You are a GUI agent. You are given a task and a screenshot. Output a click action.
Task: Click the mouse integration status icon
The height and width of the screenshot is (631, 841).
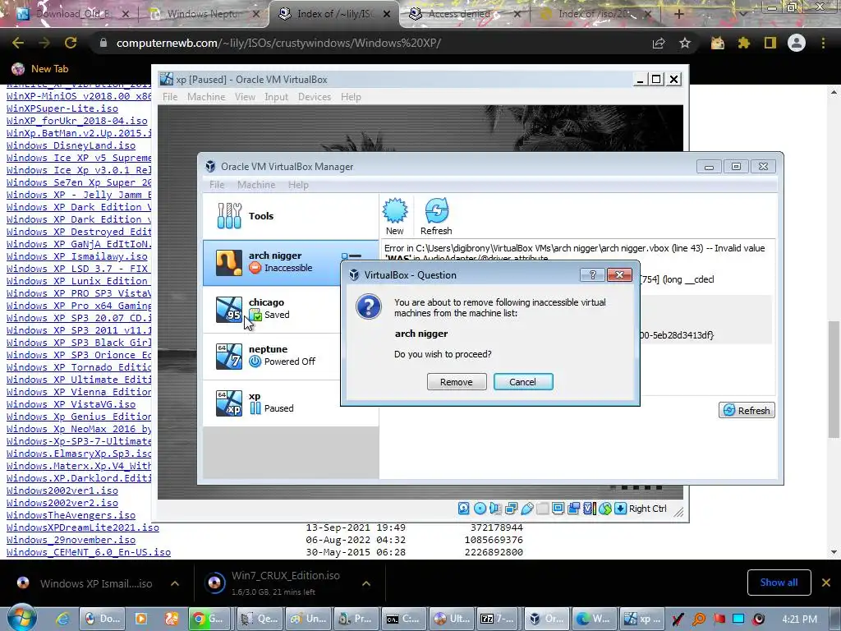point(605,508)
